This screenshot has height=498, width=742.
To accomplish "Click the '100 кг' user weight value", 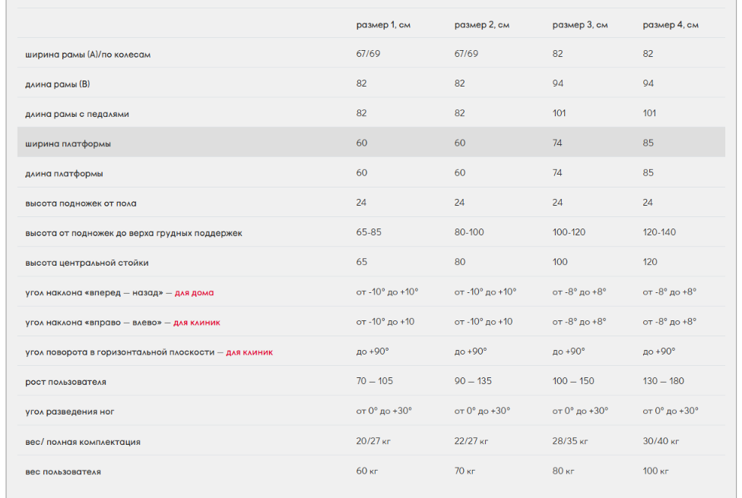I will [x=655, y=471].
